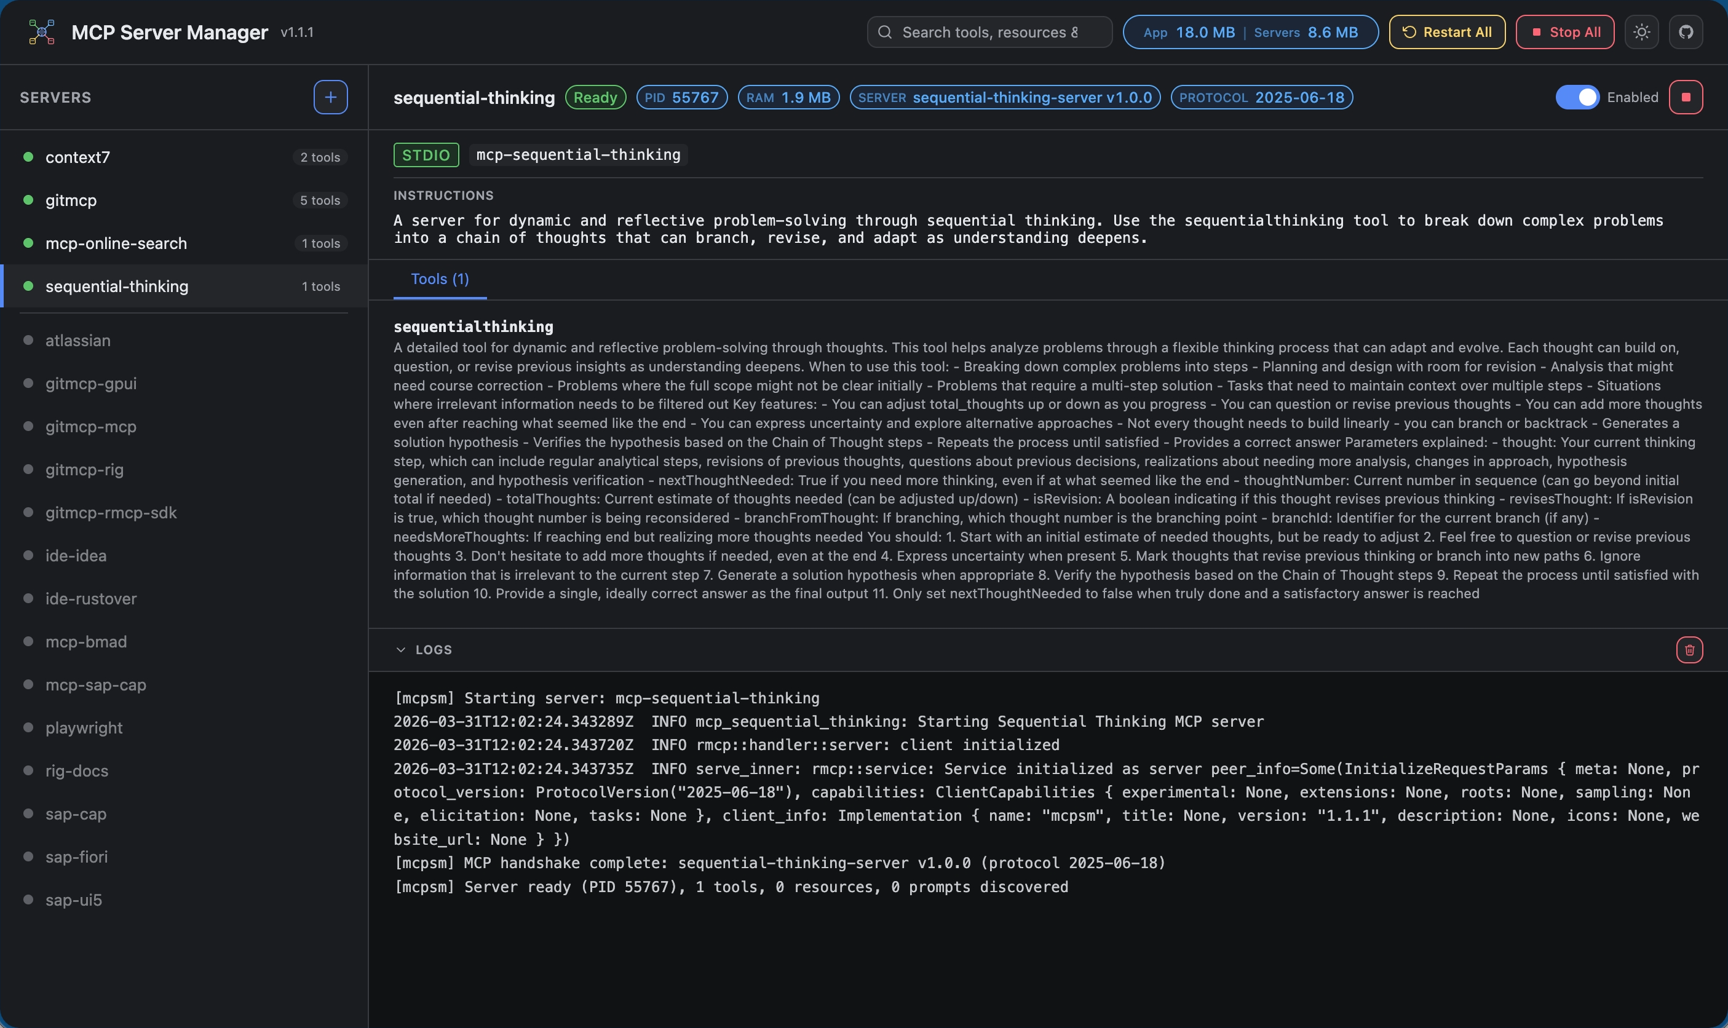This screenshot has width=1728, height=1028.
Task: Click the Restart All button
Action: 1447,32
